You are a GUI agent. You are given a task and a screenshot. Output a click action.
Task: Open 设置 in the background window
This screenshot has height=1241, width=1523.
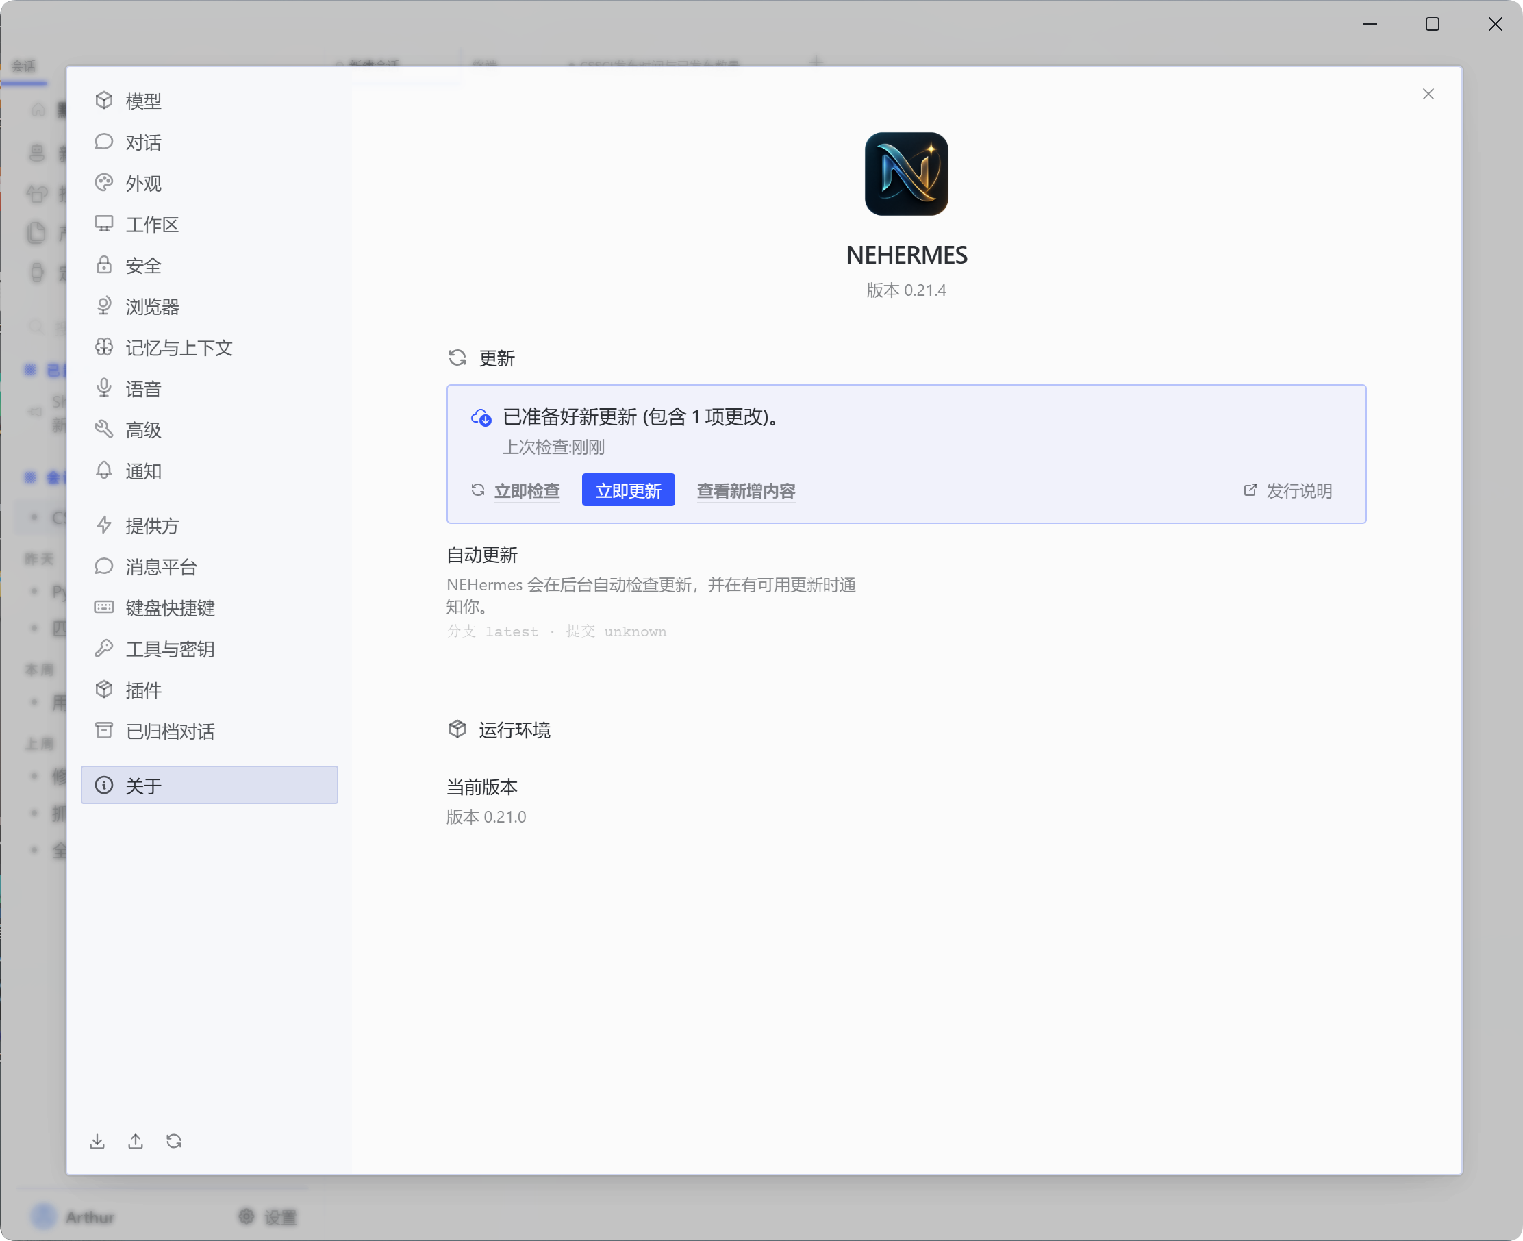click(267, 1217)
